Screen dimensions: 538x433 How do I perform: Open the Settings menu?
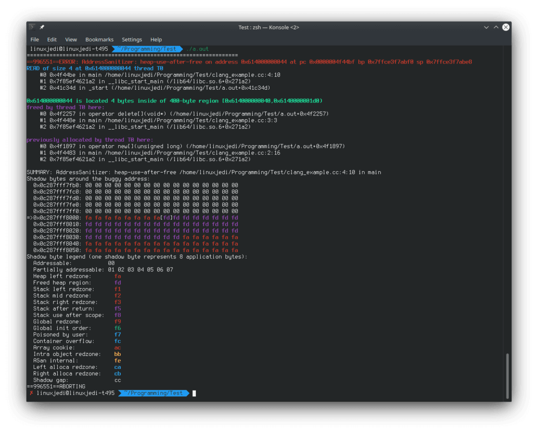pyautogui.click(x=132, y=39)
